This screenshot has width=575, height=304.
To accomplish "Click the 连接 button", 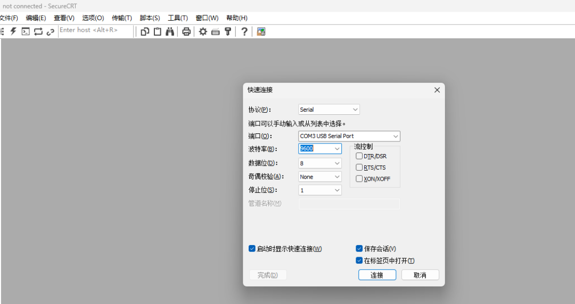I will [x=377, y=275].
